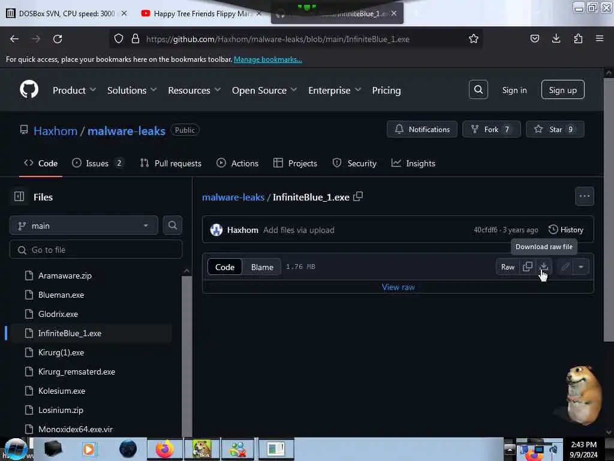
Task: Expand the Solutions menu dropdown
Action: pyautogui.click(x=132, y=91)
